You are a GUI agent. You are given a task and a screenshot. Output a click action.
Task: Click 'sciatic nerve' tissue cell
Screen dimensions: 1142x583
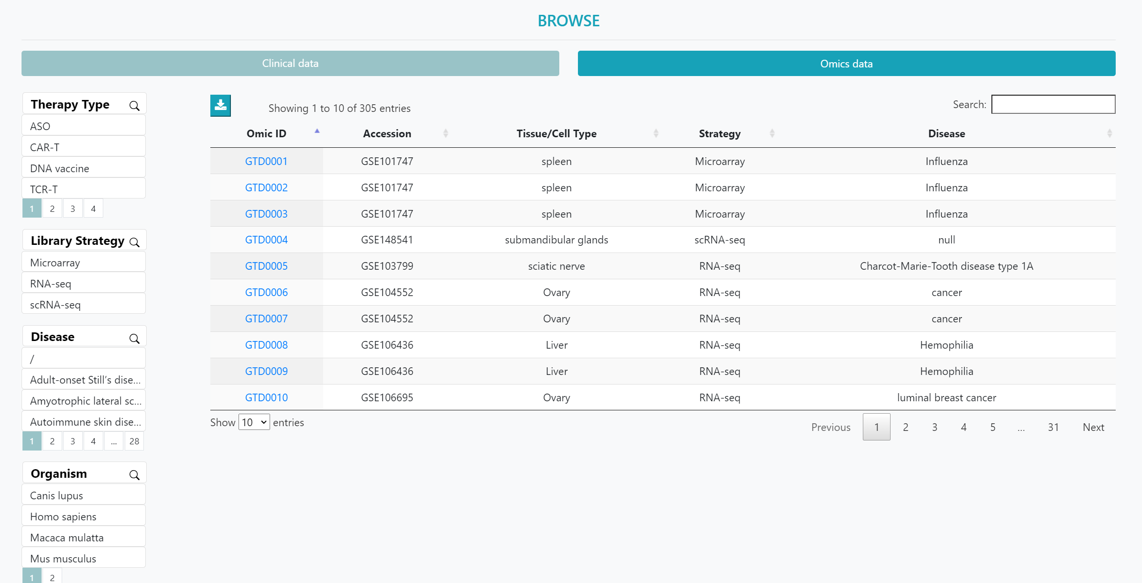[556, 266]
